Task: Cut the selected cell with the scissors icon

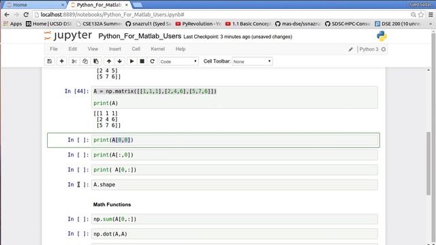Action: tap(74, 61)
